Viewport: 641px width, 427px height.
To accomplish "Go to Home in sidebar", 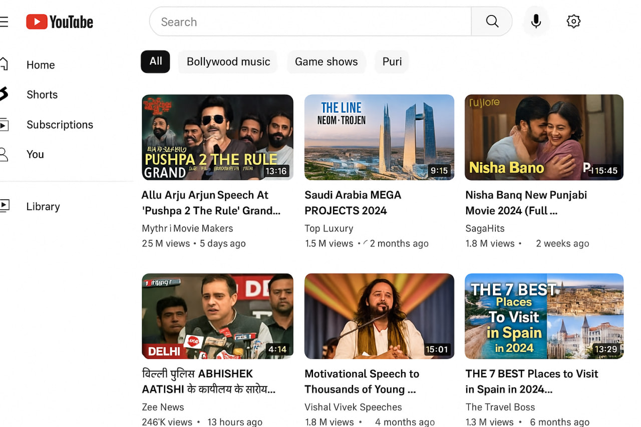I will tap(41, 65).
